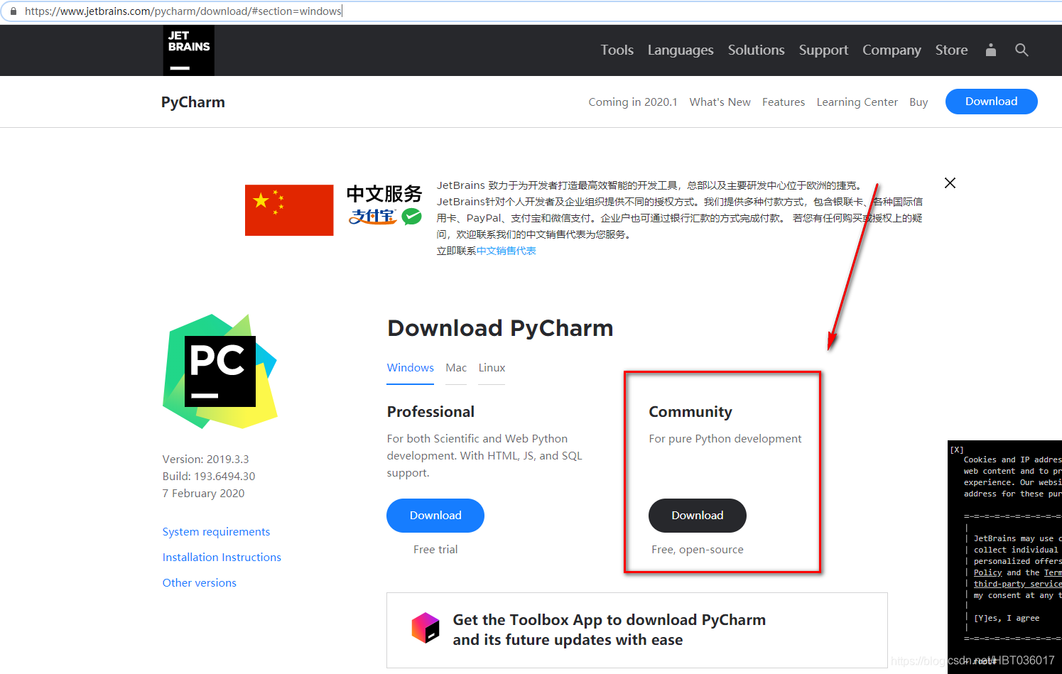Image resolution: width=1062 pixels, height=674 pixels.
Task: Open the account profile icon
Action: [991, 50]
